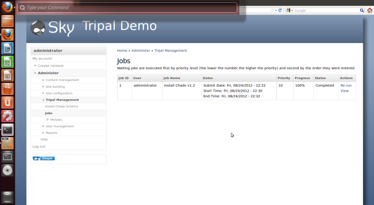The height and width of the screenshot is (205, 374).
Task: Open the Help menu entry
Action: [x=44, y=139]
